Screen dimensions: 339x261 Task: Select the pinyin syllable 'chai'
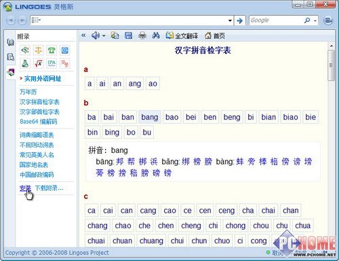(x=268, y=211)
